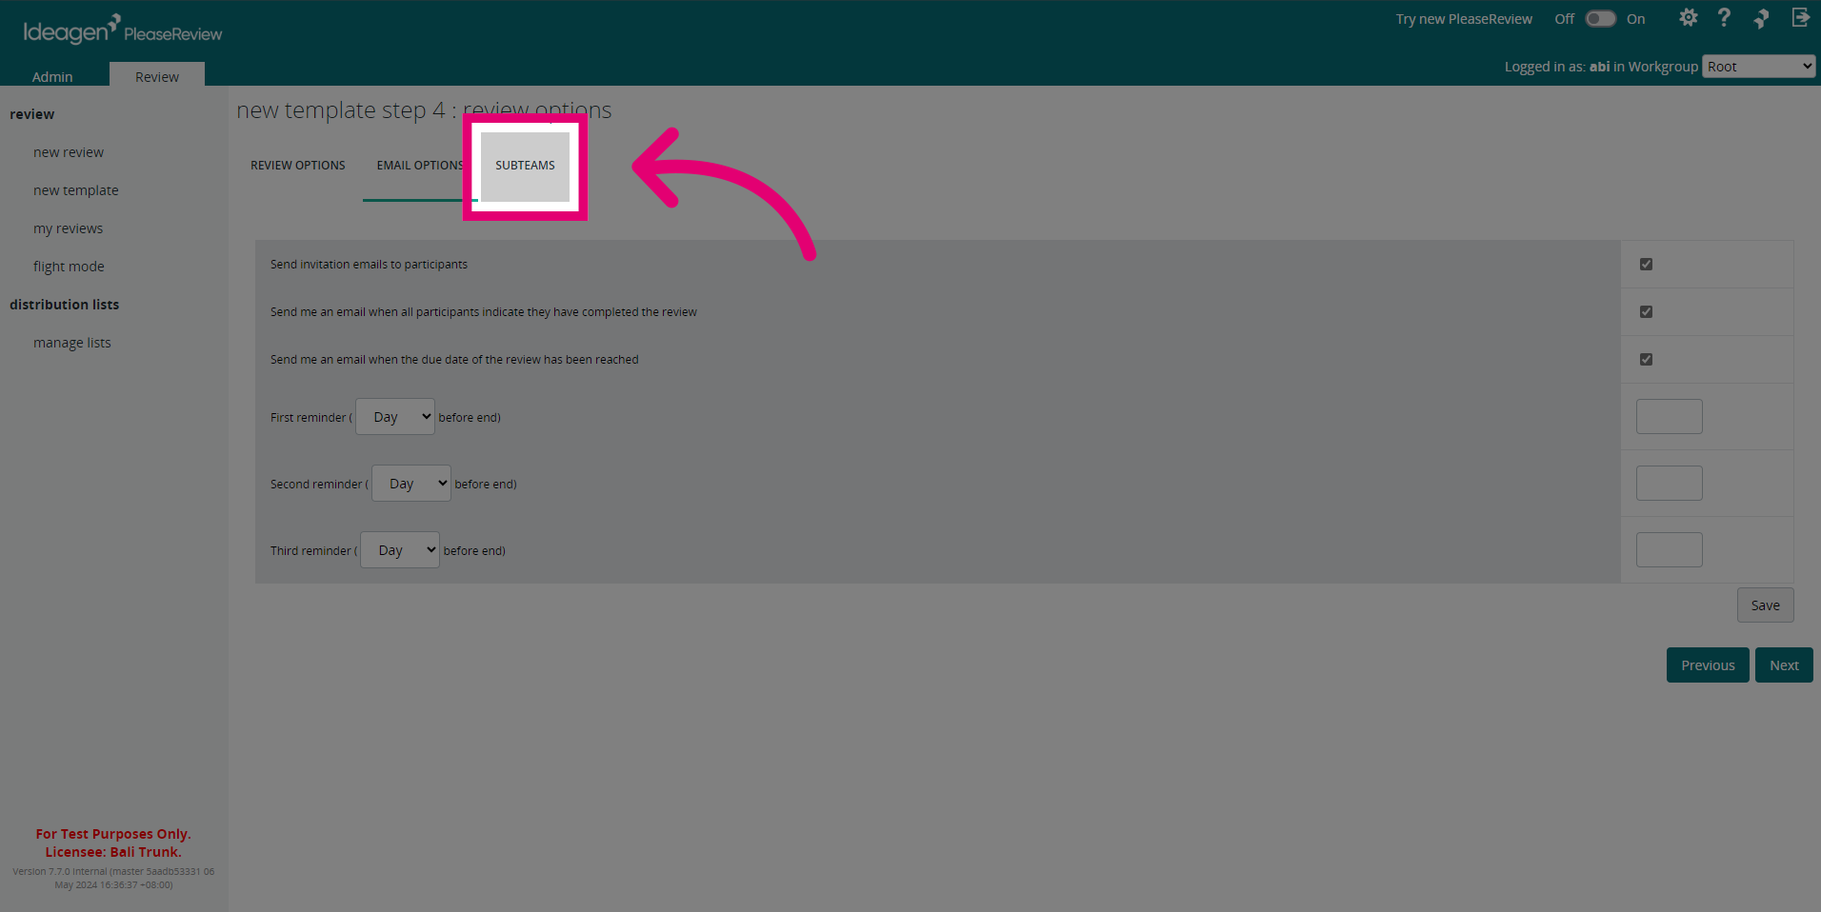Click the 'review' sidebar heading
This screenshot has width=1821, height=912.
[x=32, y=114]
